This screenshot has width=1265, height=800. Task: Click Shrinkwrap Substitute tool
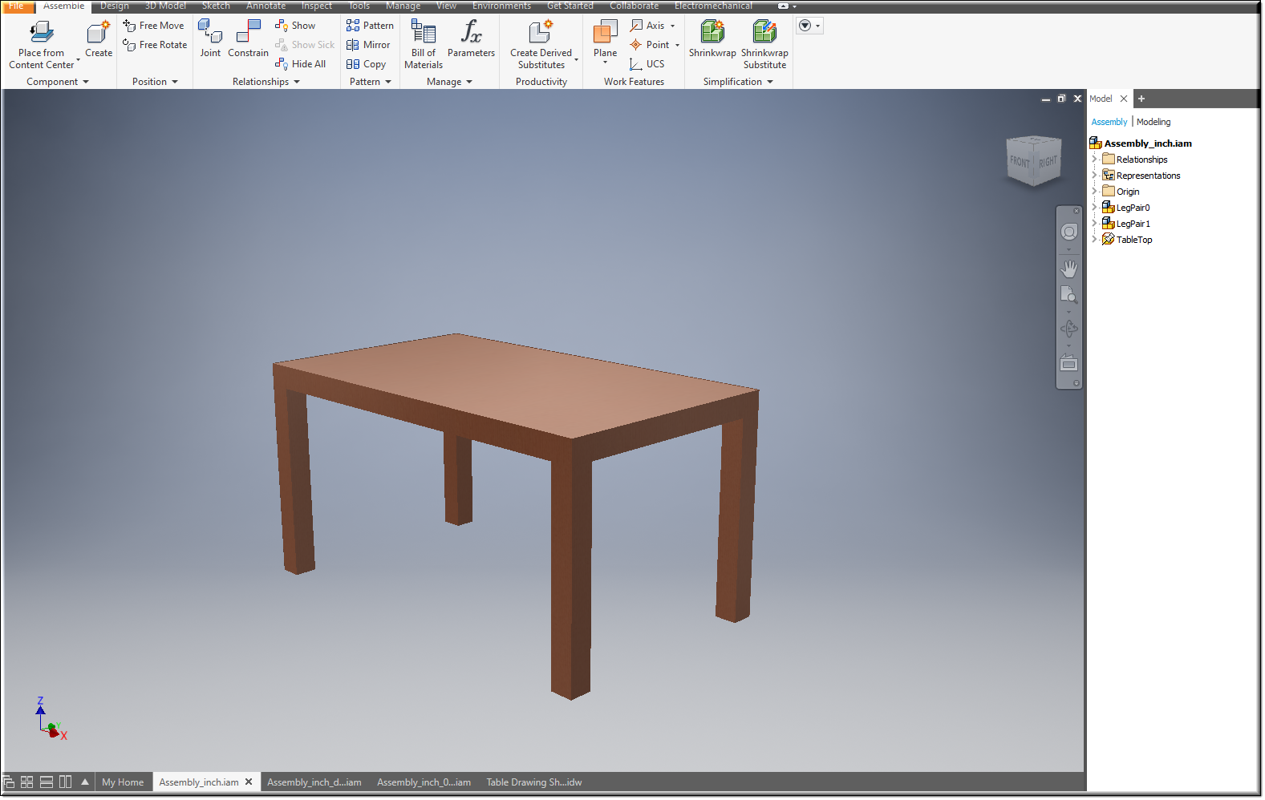click(764, 44)
